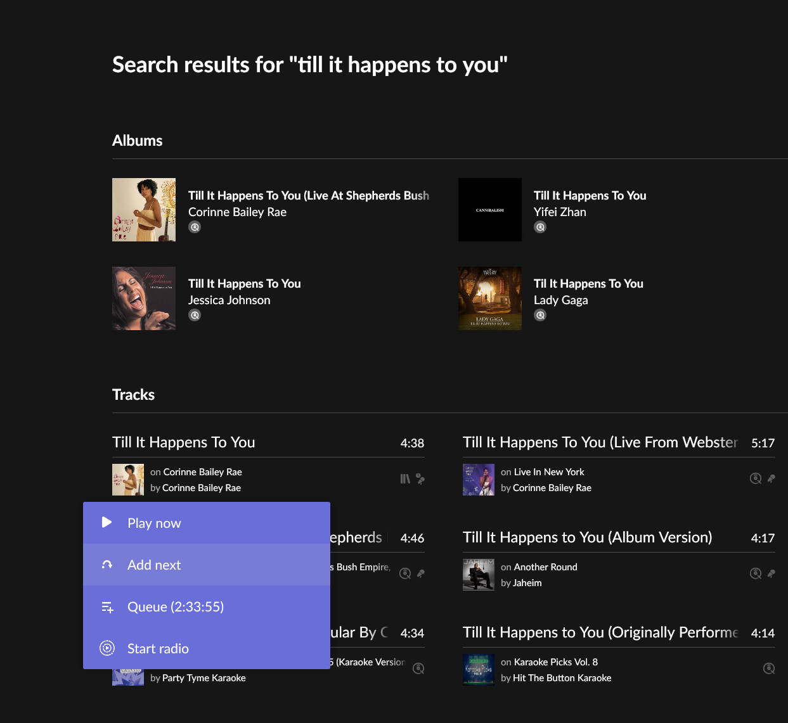Click the library icon on the first track
This screenshot has width=788, height=723.
405,479
